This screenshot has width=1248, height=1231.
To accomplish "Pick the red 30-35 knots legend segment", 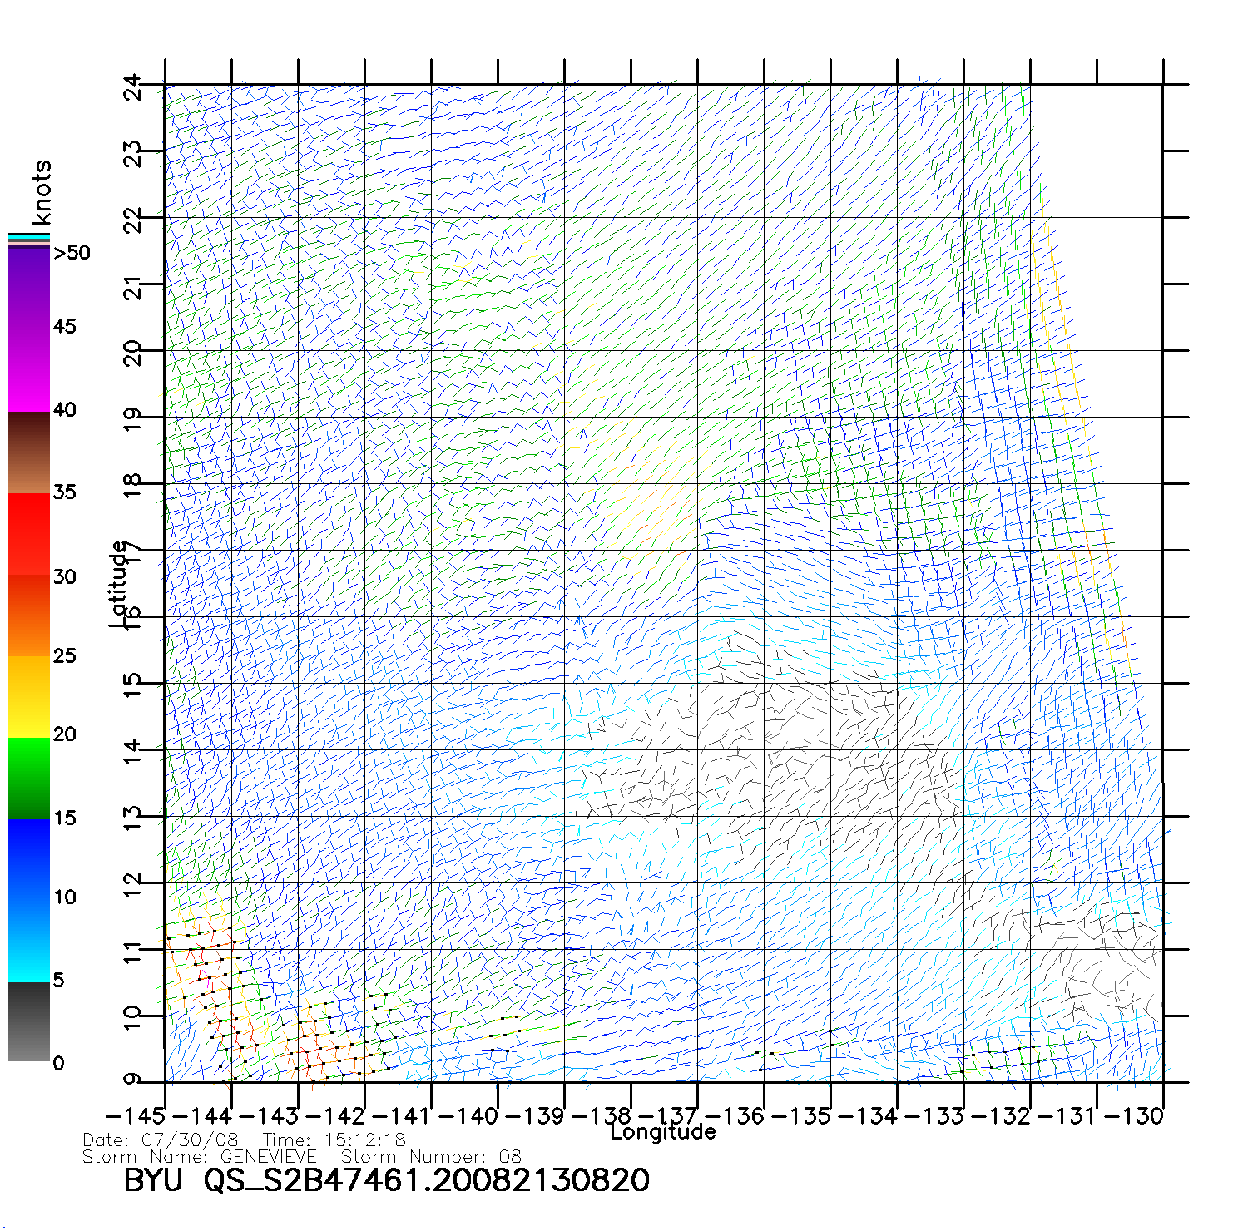I will coord(28,534).
